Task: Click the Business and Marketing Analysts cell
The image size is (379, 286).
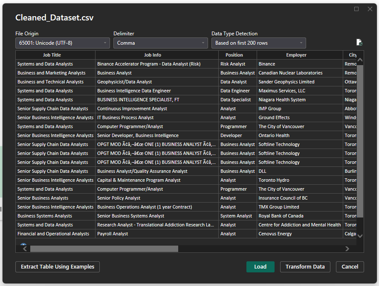Action: 55,73
